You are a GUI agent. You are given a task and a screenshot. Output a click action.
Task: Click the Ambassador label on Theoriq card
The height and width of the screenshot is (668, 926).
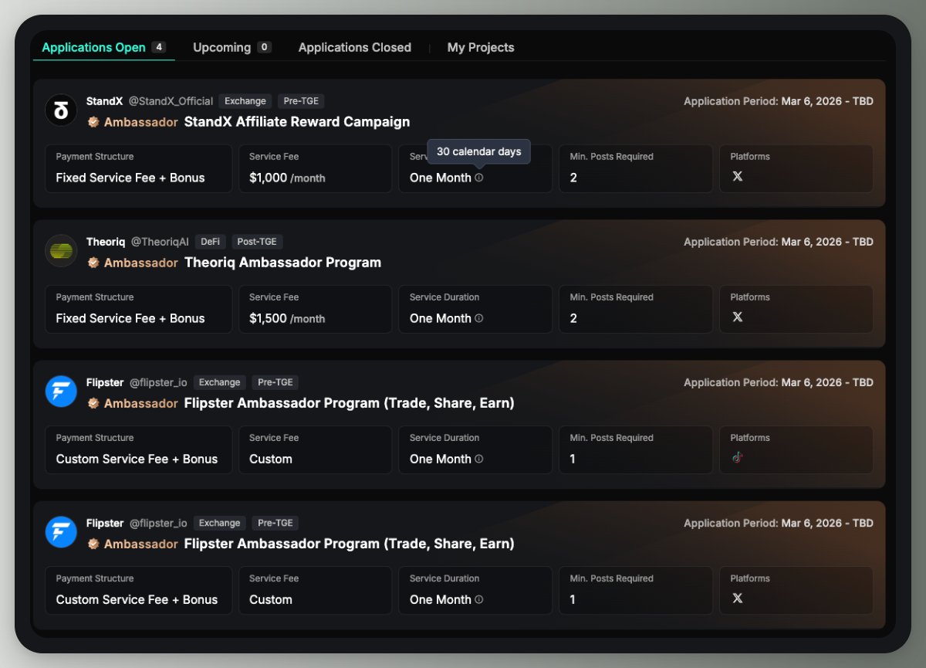click(141, 263)
